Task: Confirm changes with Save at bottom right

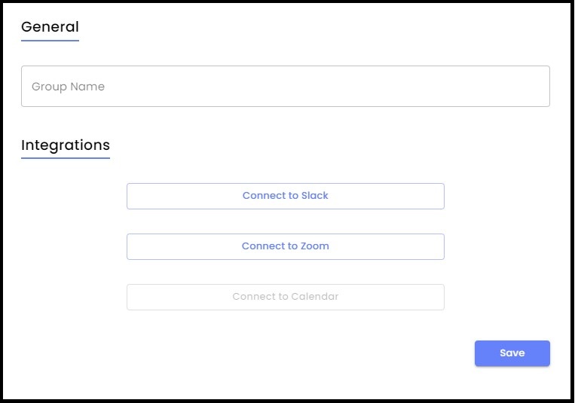Action: [512, 353]
